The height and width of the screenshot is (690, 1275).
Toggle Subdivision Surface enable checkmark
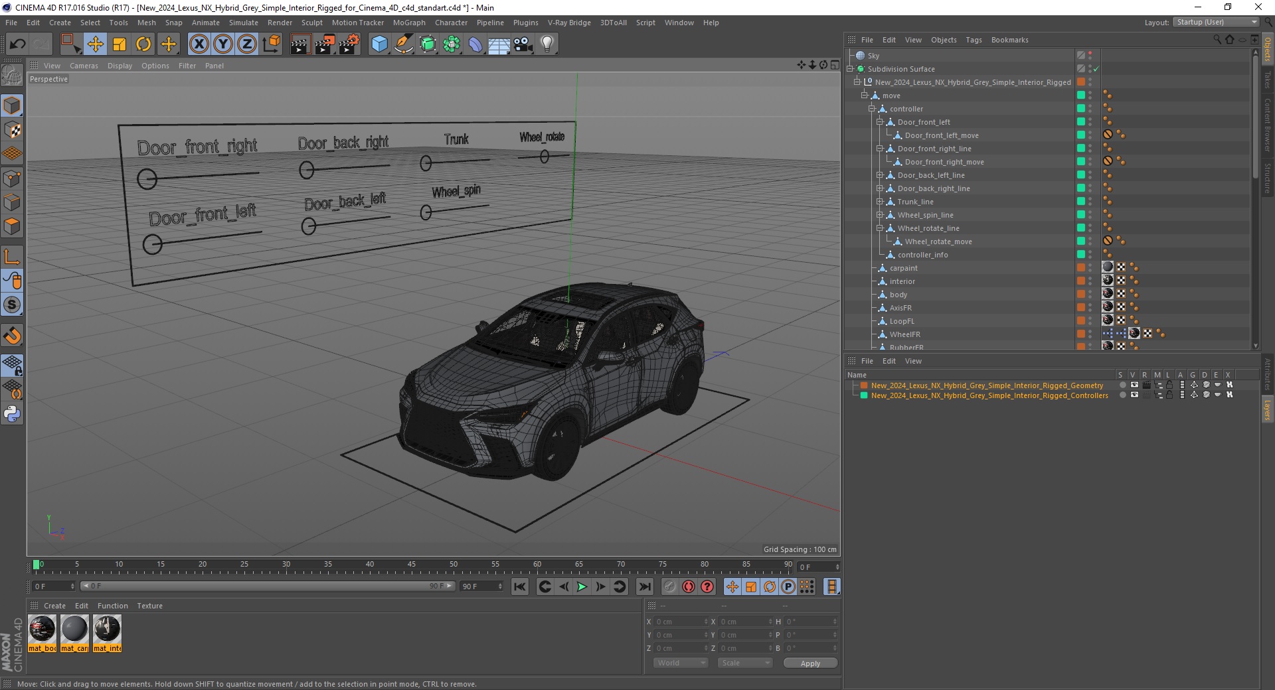click(x=1096, y=69)
